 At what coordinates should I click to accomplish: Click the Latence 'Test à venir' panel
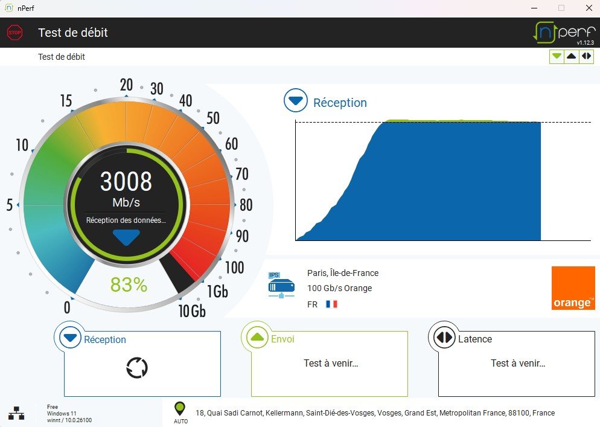tap(517, 364)
